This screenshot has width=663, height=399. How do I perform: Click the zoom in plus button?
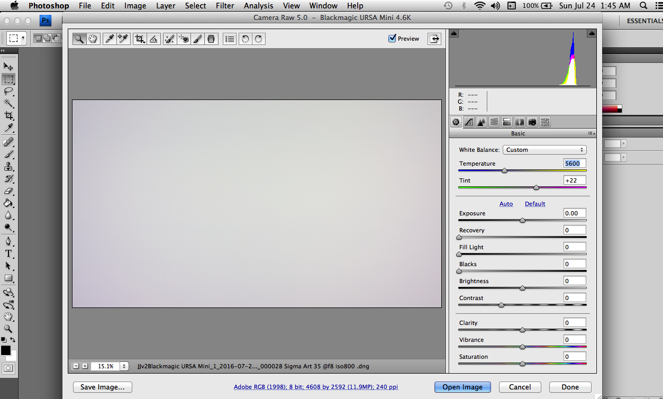(x=85, y=366)
